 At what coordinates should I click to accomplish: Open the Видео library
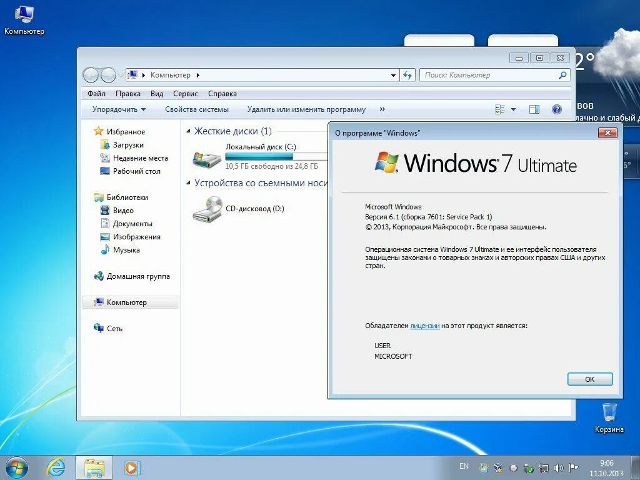(x=123, y=210)
